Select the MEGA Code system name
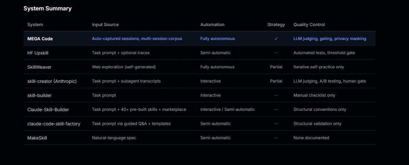409x165 pixels. pos(40,39)
